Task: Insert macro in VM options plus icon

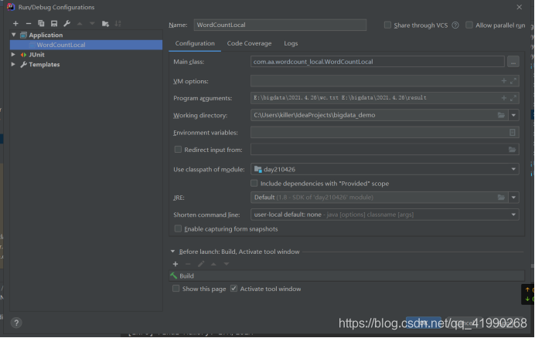Action: [503, 81]
